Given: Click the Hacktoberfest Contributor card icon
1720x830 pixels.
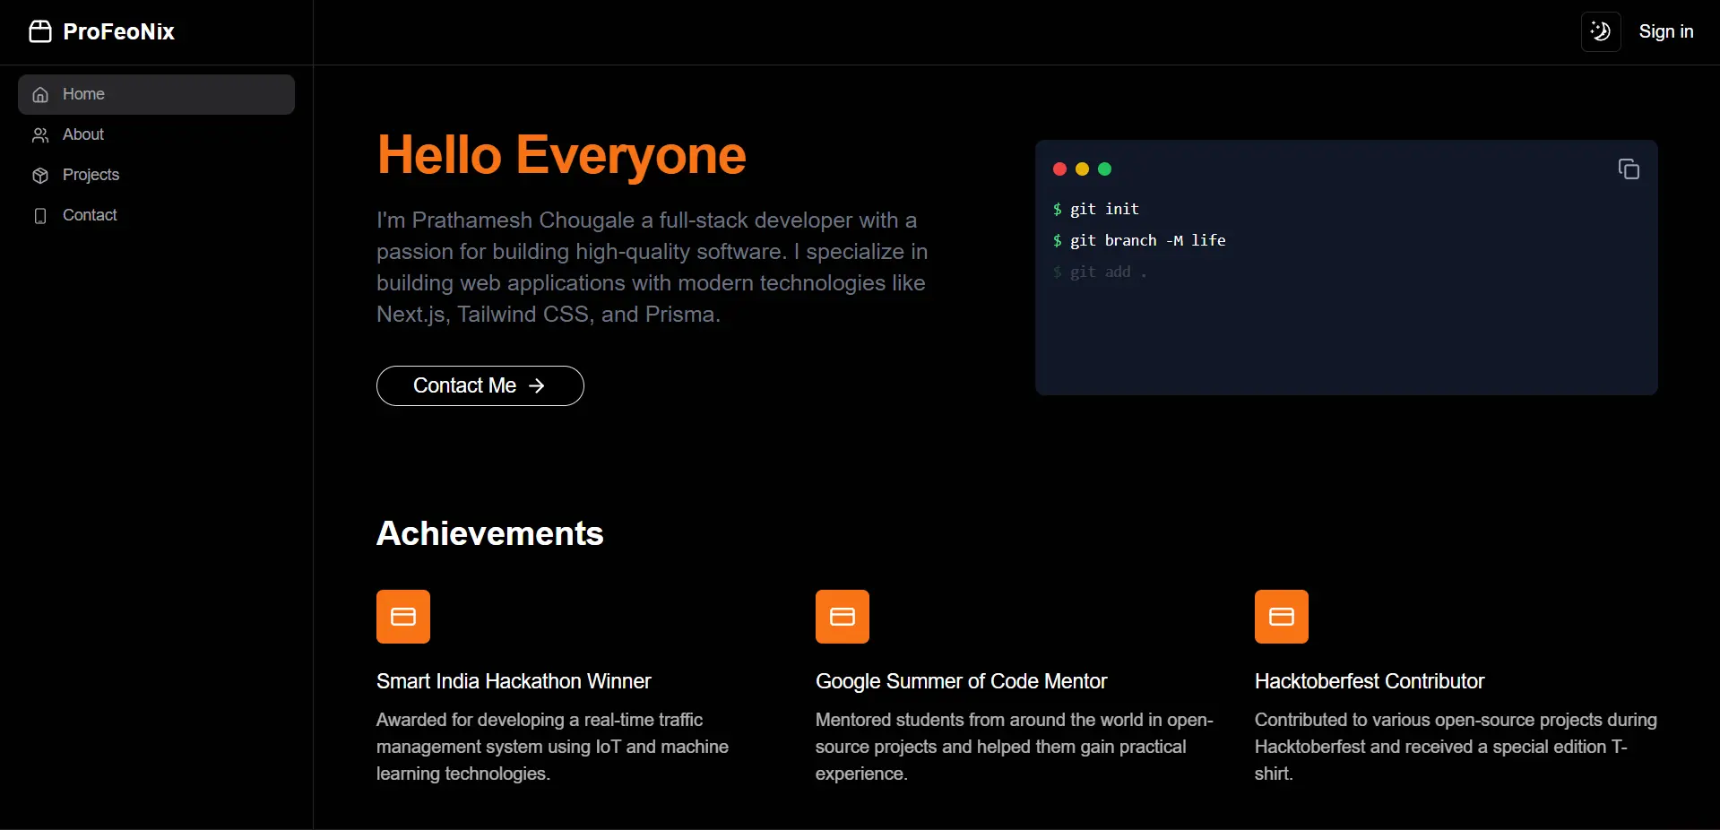Looking at the screenshot, I should (x=1282, y=617).
